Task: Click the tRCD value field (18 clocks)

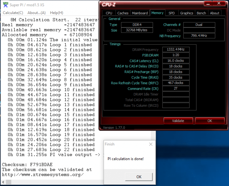Action: coord(176,66)
